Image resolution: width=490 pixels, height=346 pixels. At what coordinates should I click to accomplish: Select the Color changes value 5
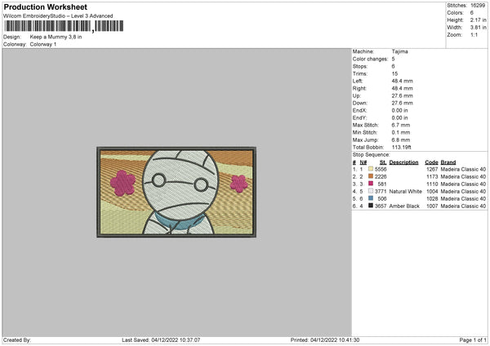393,59
